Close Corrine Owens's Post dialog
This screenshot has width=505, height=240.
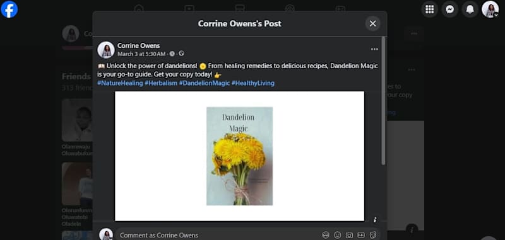tap(372, 23)
